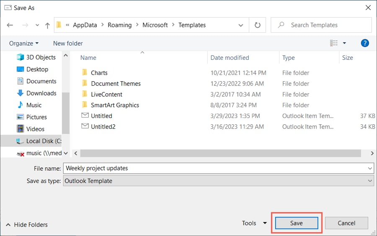
Task: Click the Refresh button in address bar
Action: 257,25
